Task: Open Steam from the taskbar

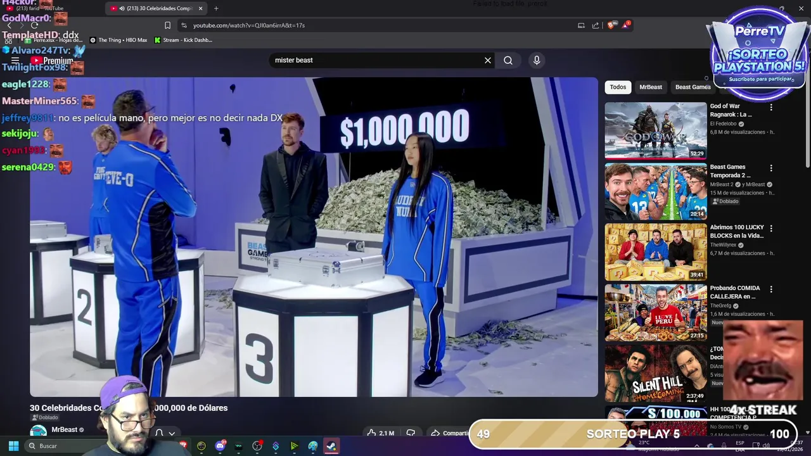Action: point(331,446)
